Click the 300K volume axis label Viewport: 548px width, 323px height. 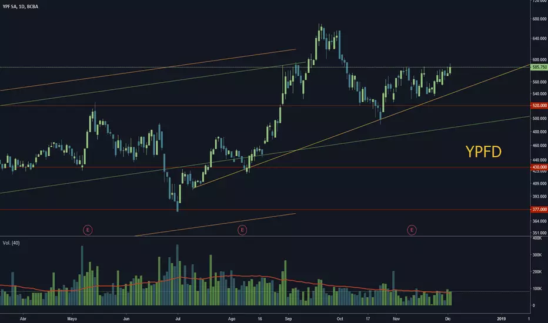537,255
